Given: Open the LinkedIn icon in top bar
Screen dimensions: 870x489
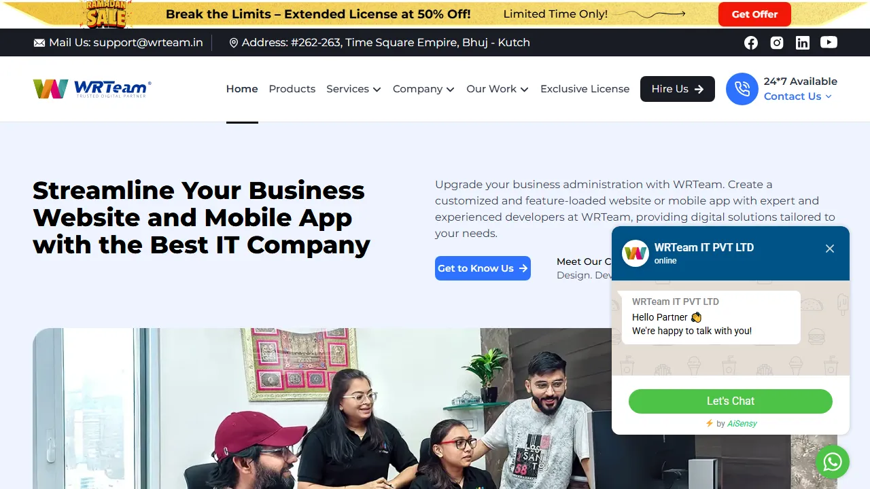Looking at the screenshot, I should click(803, 43).
